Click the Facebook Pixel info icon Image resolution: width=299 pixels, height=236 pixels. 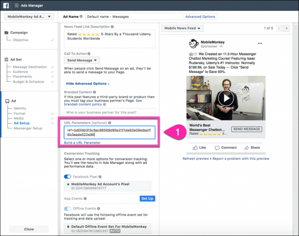(x=100, y=177)
